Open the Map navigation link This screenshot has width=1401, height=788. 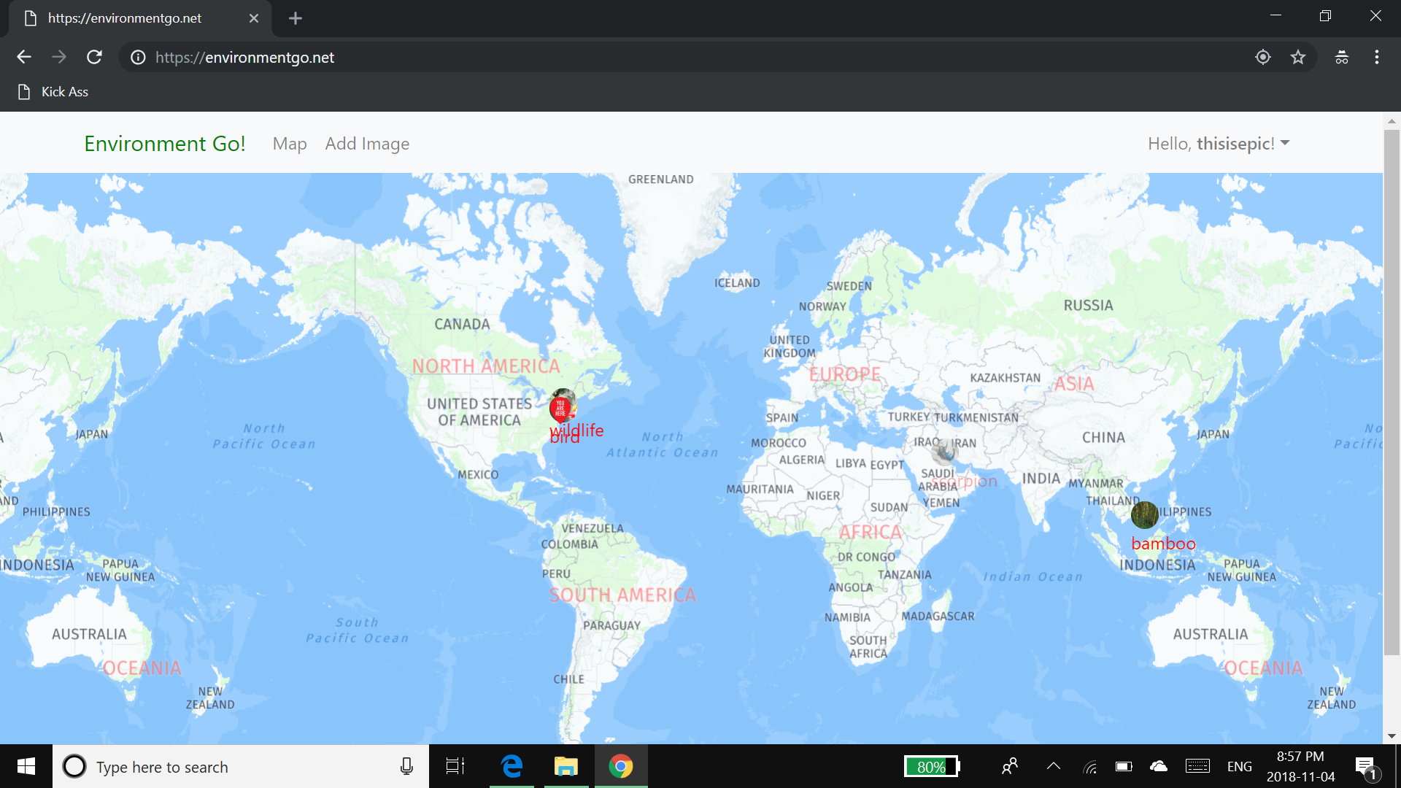tap(289, 144)
